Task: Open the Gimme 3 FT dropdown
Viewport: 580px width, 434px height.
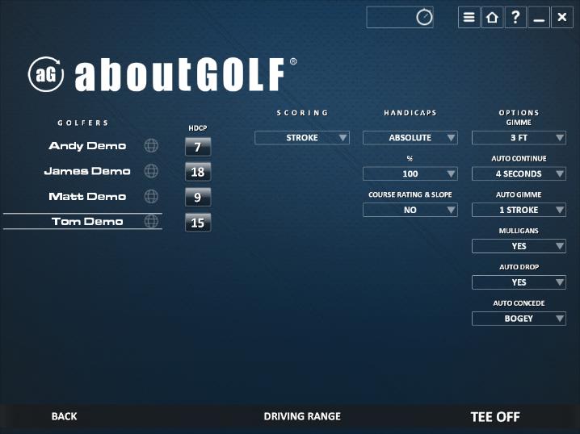Action: tap(519, 138)
